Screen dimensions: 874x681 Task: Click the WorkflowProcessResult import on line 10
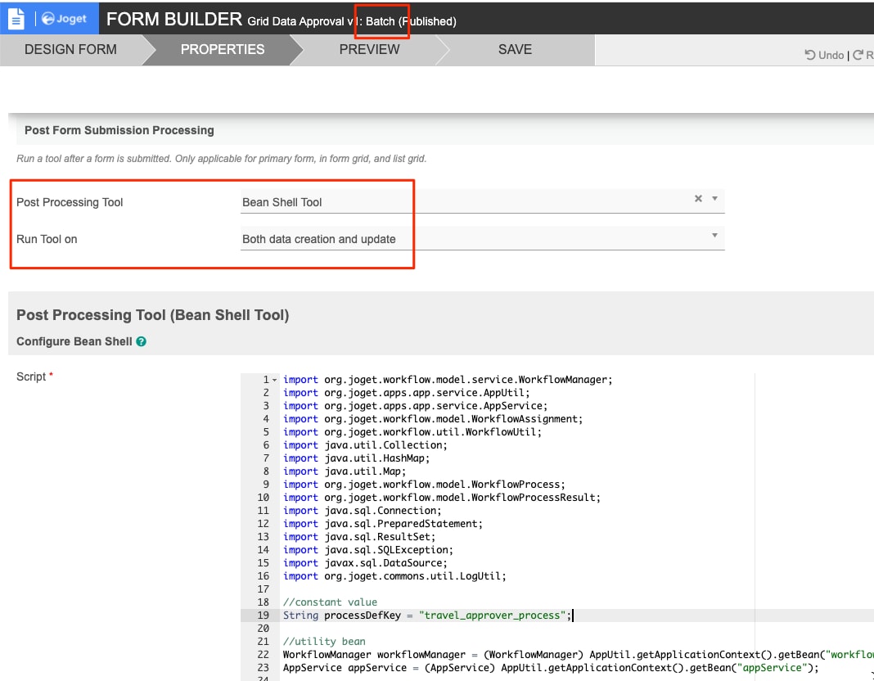[x=441, y=498]
